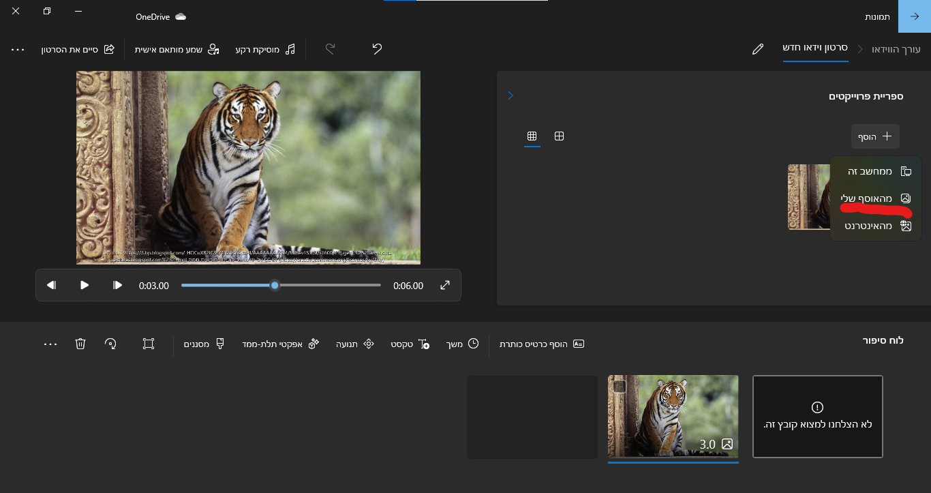
Task: Open storyboard more options ellipsis
Action: click(x=50, y=344)
